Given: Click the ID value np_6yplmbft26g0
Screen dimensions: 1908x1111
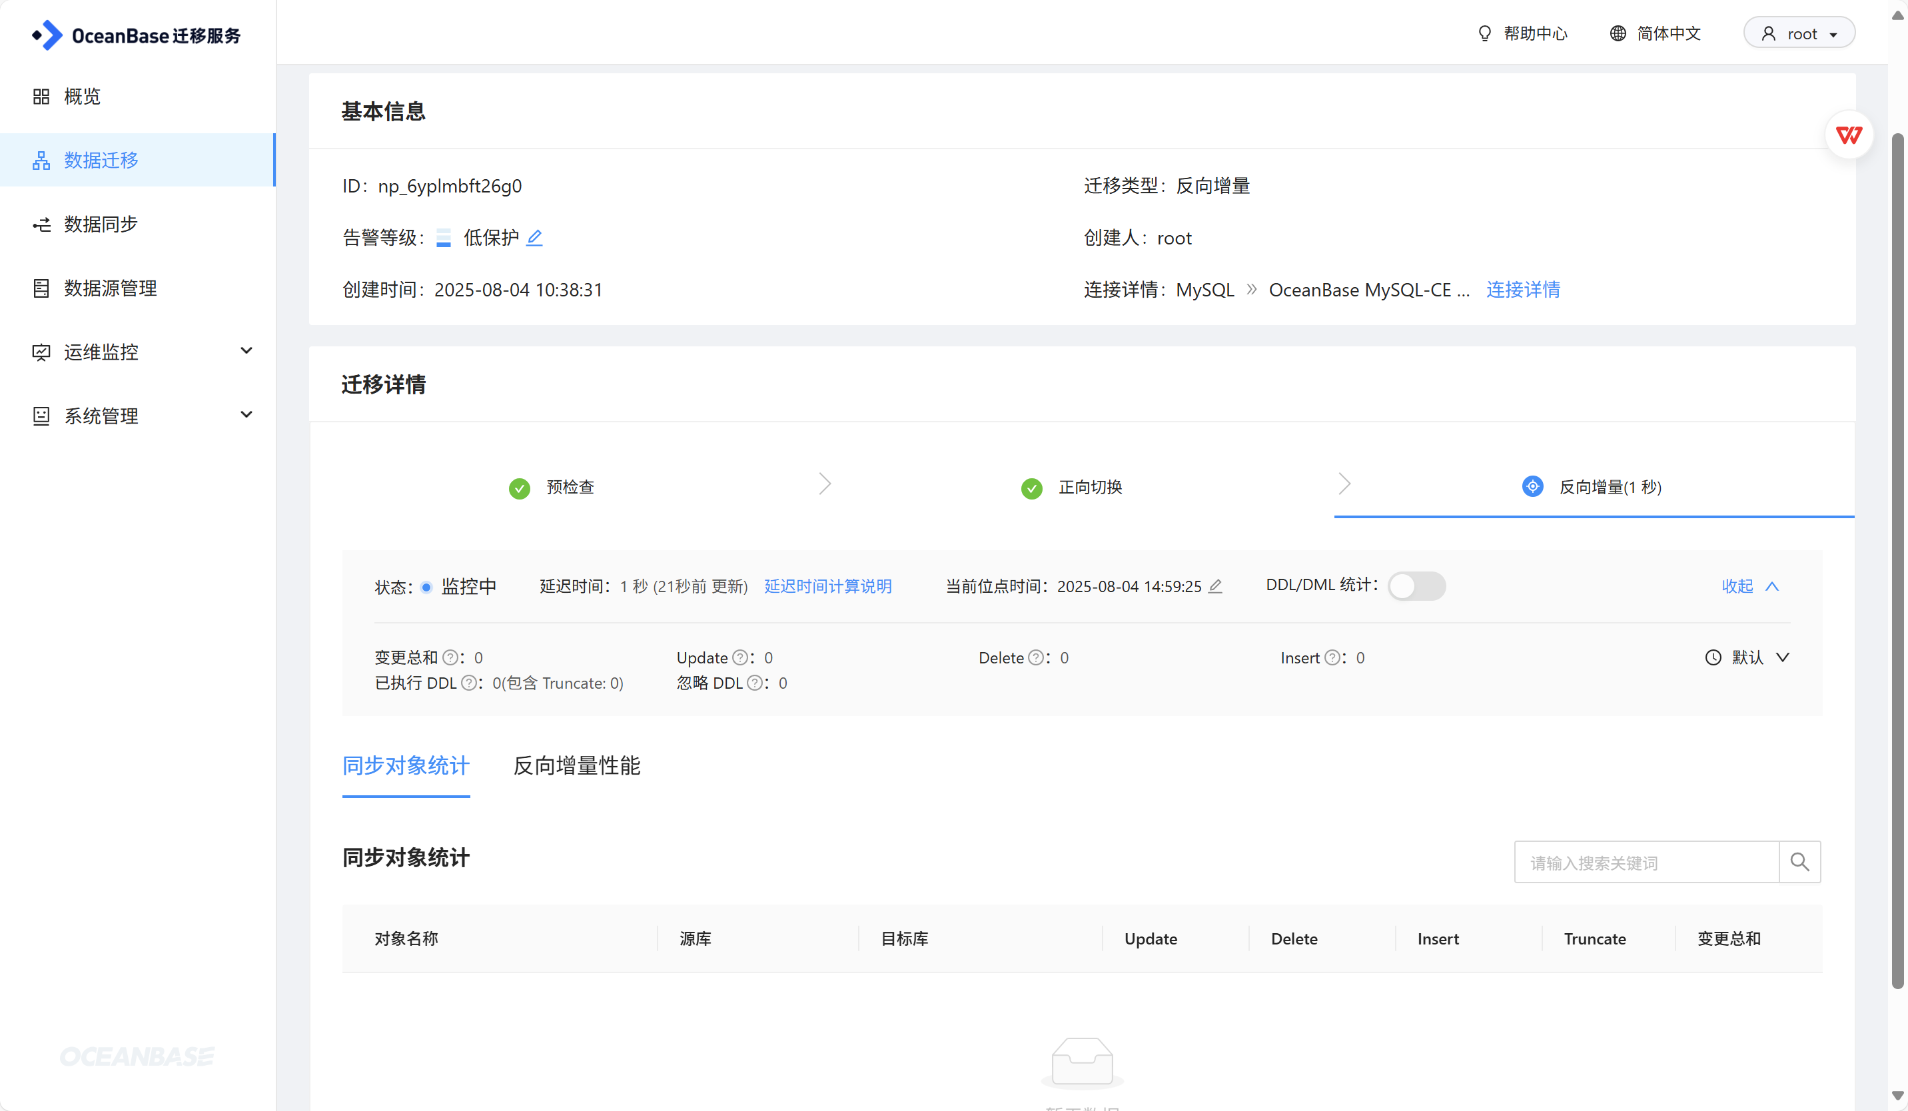Looking at the screenshot, I should pos(450,186).
